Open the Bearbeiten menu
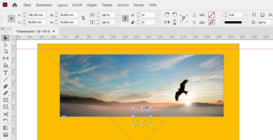273x140 pixels. [44, 5]
